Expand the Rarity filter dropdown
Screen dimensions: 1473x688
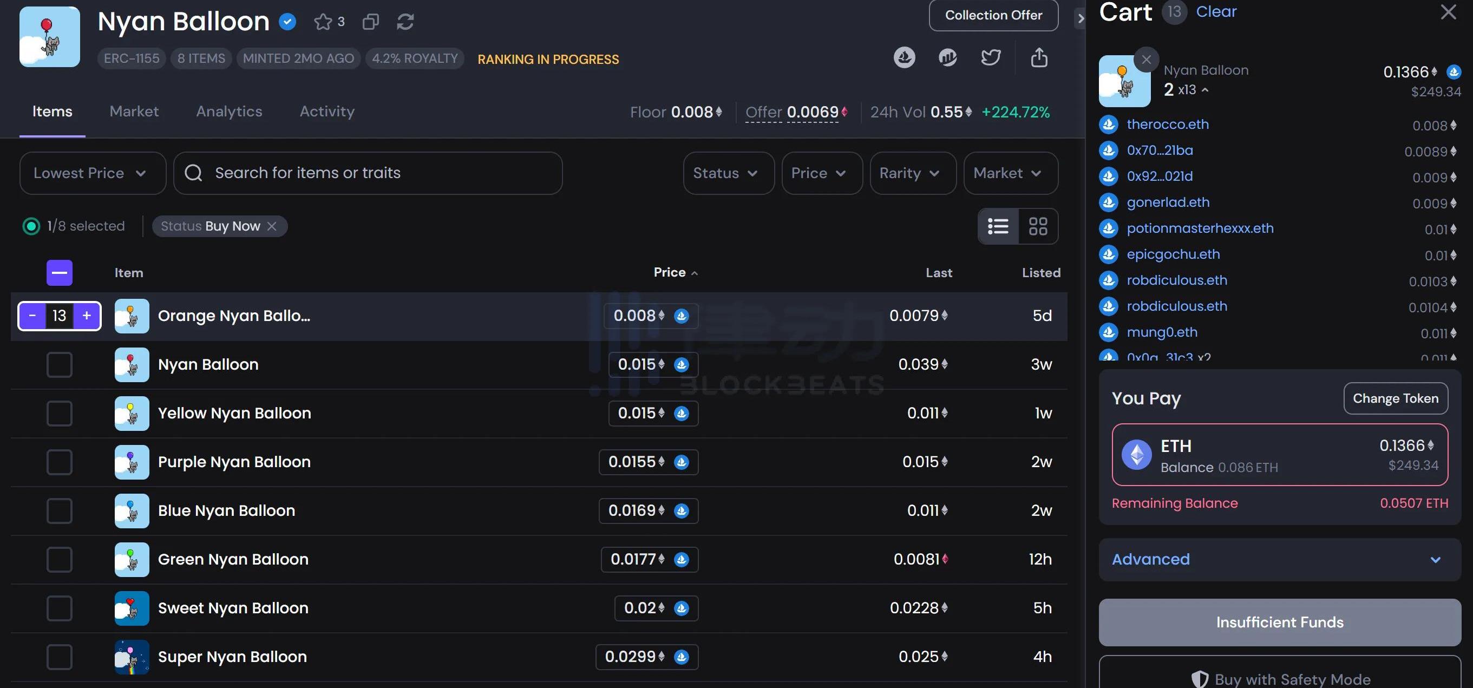click(x=912, y=173)
